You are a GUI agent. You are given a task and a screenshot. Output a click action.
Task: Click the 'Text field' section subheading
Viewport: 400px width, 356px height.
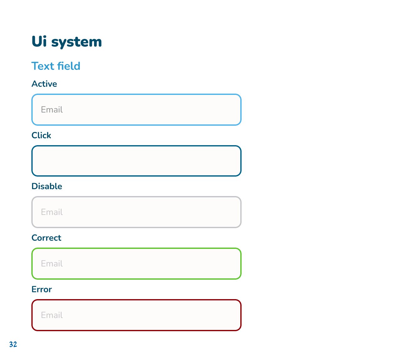(56, 66)
